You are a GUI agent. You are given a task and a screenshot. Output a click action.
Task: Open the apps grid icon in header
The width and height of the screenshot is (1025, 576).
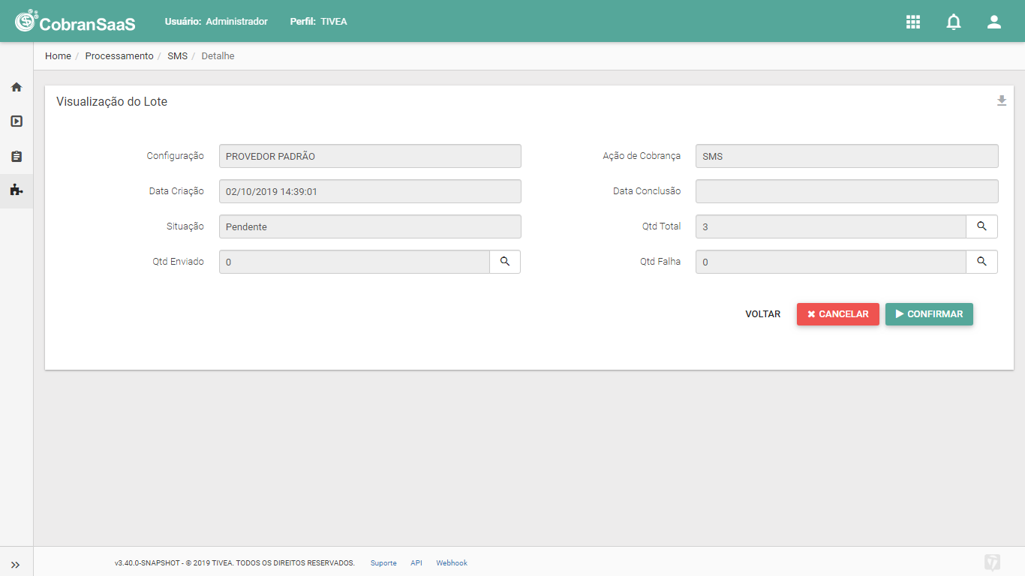point(913,22)
